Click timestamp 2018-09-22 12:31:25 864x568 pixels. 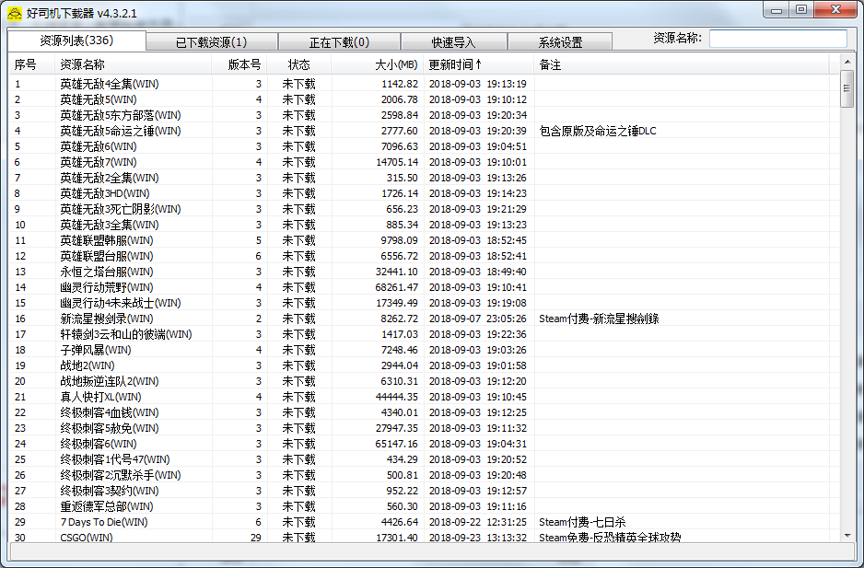tap(478, 522)
